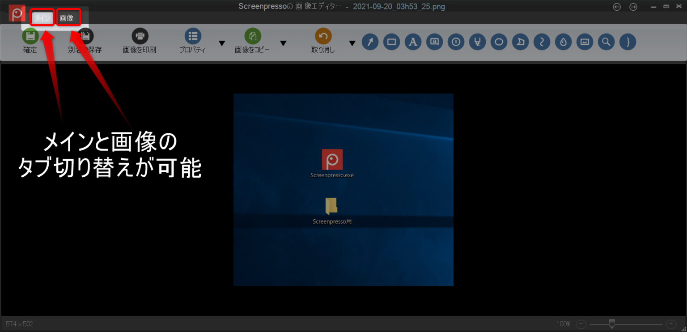The height and width of the screenshot is (332, 687).
Task: Select the rectangle drawing tool
Action: 391,42
